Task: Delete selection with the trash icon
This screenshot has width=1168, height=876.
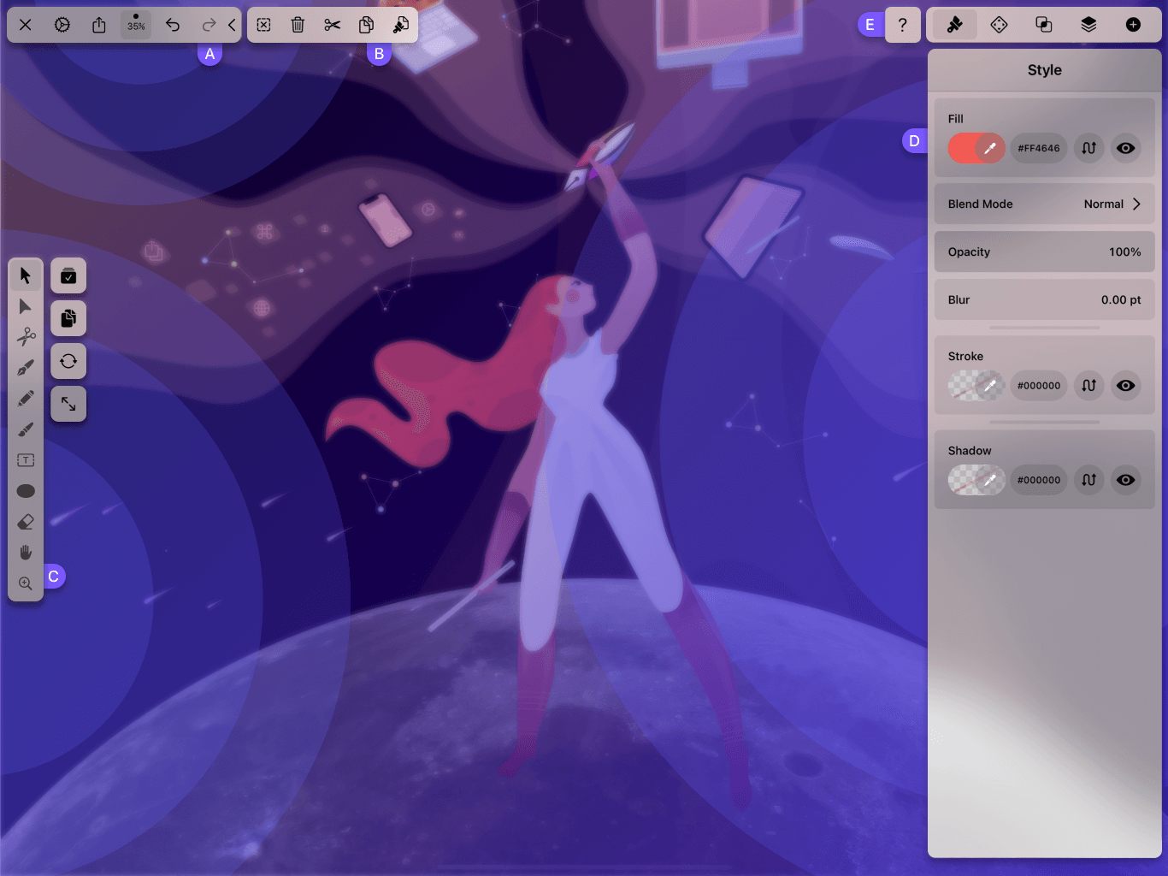Action: click(x=298, y=25)
